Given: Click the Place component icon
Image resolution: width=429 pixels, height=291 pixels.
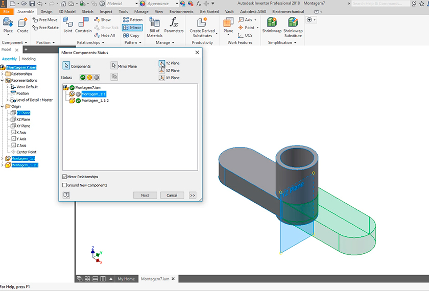Looking at the screenshot, I should pyautogui.click(x=8, y=23).
